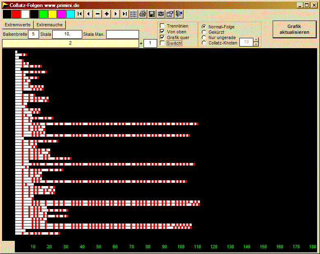
Task: Open the list view icon in toolbar
Action: [133, 14]
